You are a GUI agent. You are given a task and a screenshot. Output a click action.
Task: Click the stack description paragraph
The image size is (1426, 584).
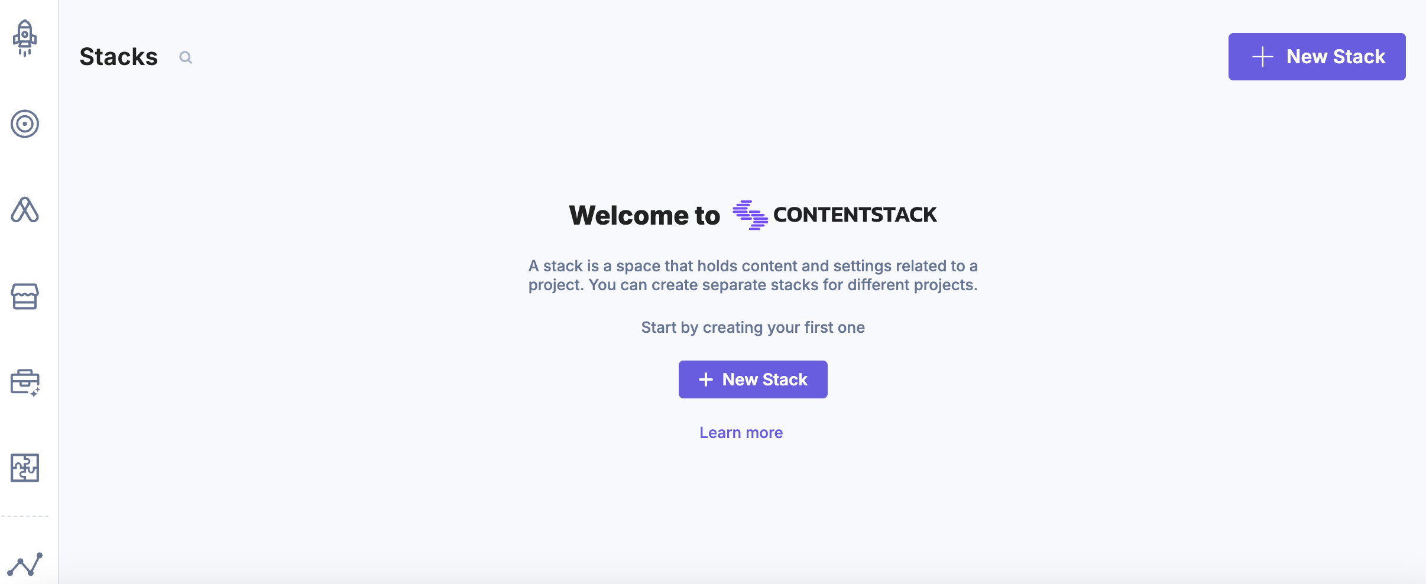click(x=753, y=275)
